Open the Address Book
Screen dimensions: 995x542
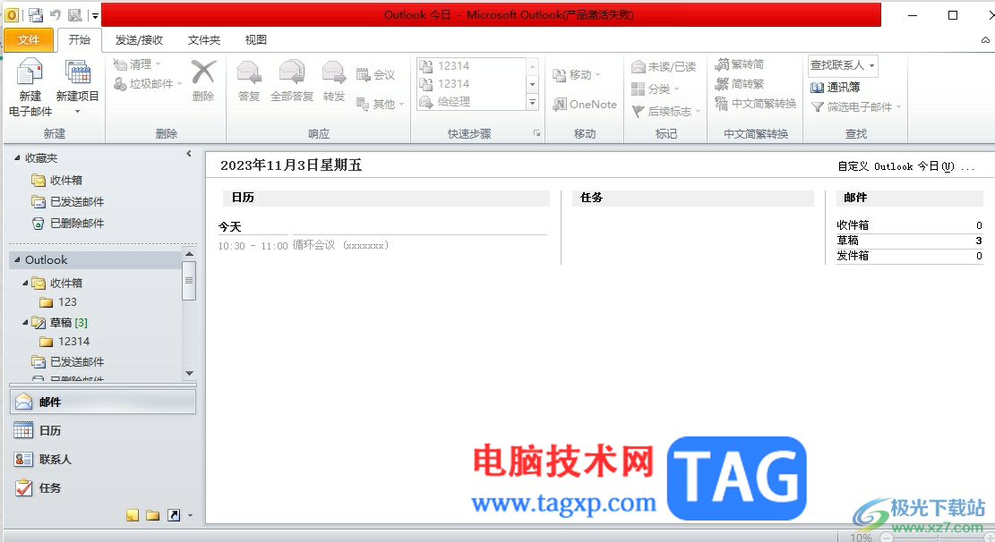(835, 88)
